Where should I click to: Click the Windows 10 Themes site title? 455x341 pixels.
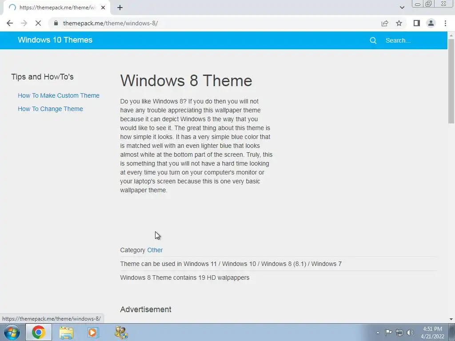click(55, 40)
